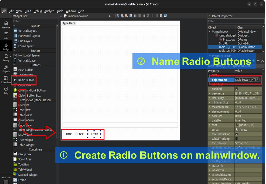Viewport: 266px width, 184px height.
Task: Toggle the mouseTracking property checkbox
Action: click(x=237, y=134)
